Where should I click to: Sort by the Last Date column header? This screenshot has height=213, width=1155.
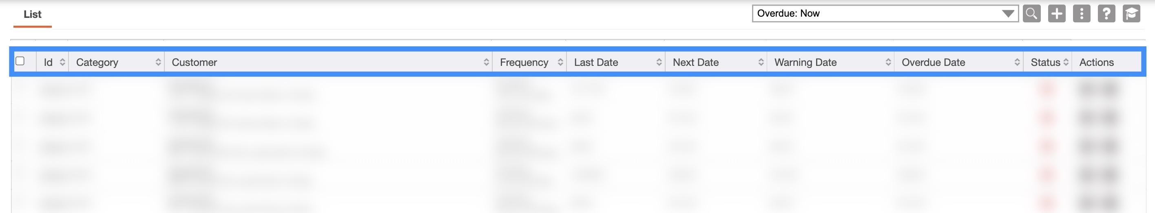coord(596,62)
